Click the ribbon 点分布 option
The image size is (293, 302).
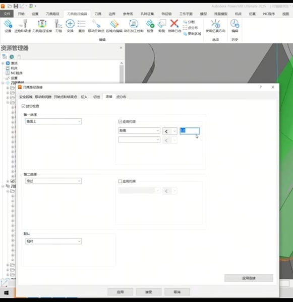point(190,28)
